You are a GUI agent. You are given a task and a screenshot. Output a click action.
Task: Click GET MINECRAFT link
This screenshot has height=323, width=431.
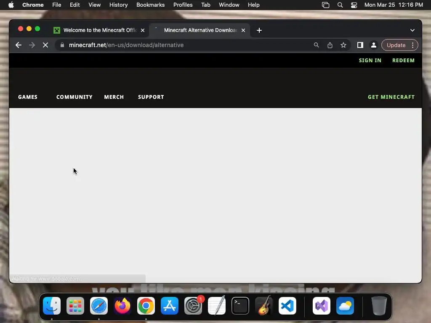[391, 97]
